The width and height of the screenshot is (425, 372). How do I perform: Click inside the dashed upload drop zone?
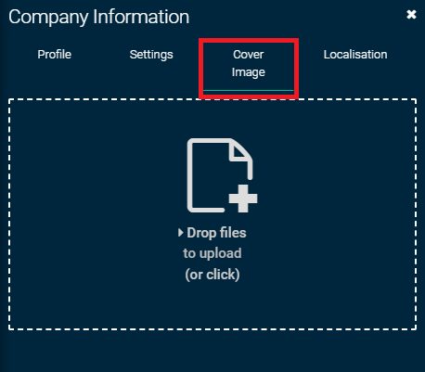[x=212, y=214]
